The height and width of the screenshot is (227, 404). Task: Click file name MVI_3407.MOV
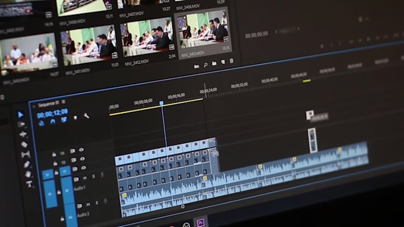pos(131,14)
